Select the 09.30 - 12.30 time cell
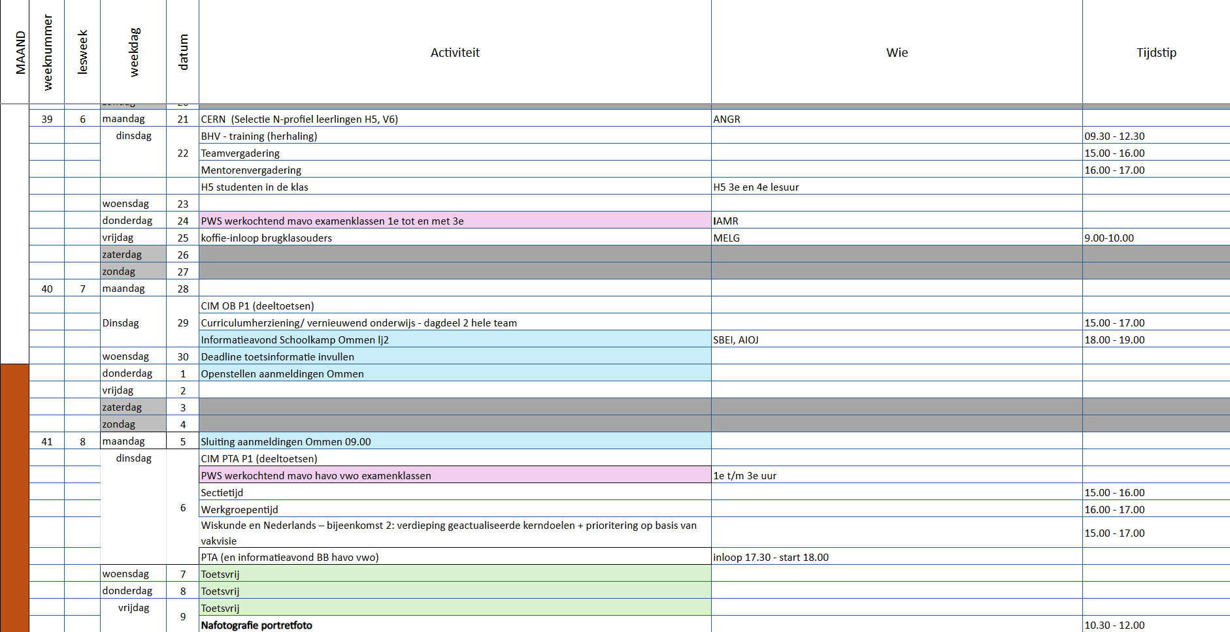This screenshot has height=632, width=1230. click(x=1156, y=135)
